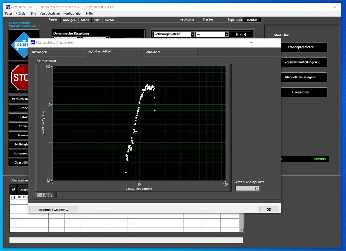The image size is (346, 251).
Task: Click the History button in left sidebar
Action: pos(18,117)
